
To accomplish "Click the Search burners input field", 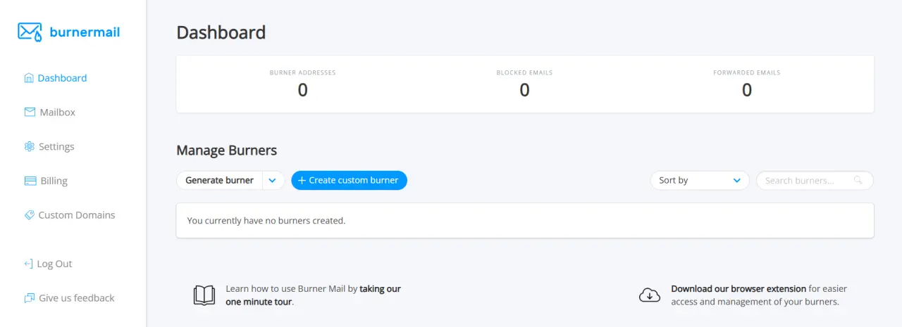I will 815,180.
